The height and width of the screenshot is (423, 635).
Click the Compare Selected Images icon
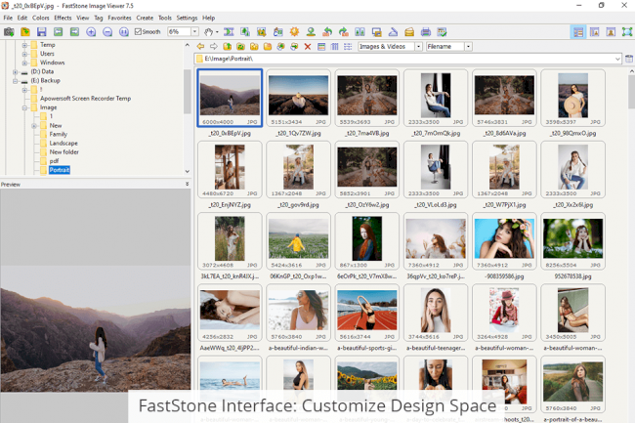pyautogui.click(x=360, y=31)
